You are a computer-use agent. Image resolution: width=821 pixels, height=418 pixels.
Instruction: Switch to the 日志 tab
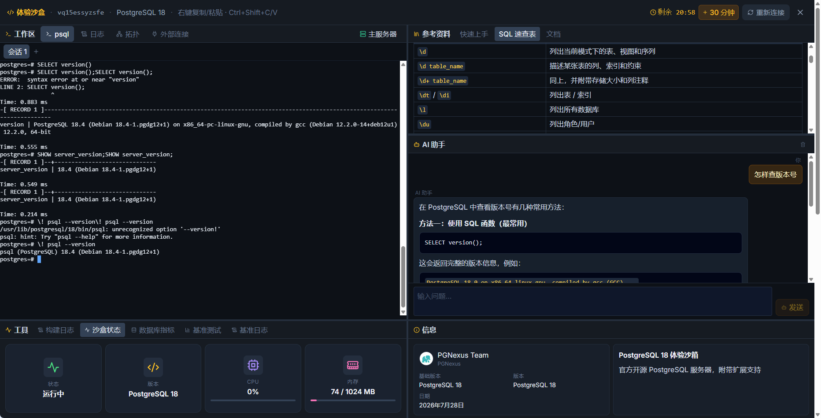tap(92, 34)
